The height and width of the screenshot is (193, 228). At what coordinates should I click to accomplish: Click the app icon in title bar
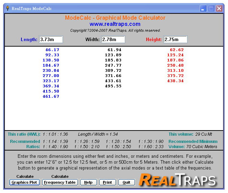pos(7,8)
